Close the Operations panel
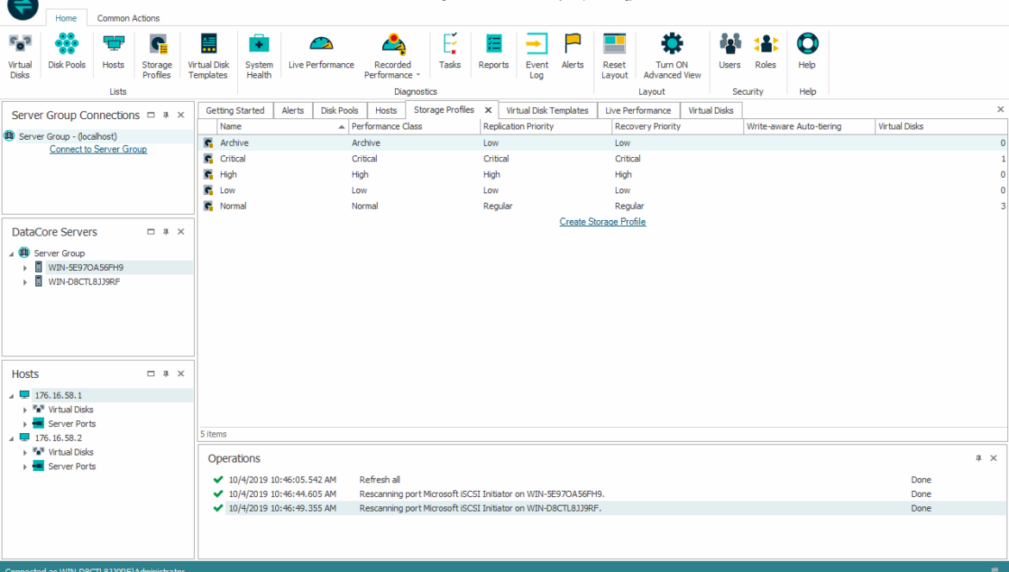 tap(993, 458)
